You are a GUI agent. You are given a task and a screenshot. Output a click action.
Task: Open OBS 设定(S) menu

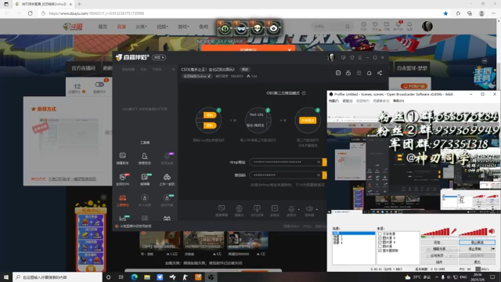click(x=348, y=101)
